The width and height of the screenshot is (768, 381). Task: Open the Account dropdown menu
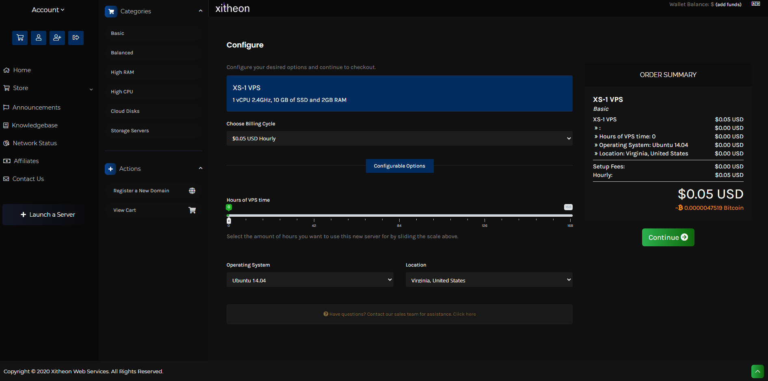(x=48, y=10)
